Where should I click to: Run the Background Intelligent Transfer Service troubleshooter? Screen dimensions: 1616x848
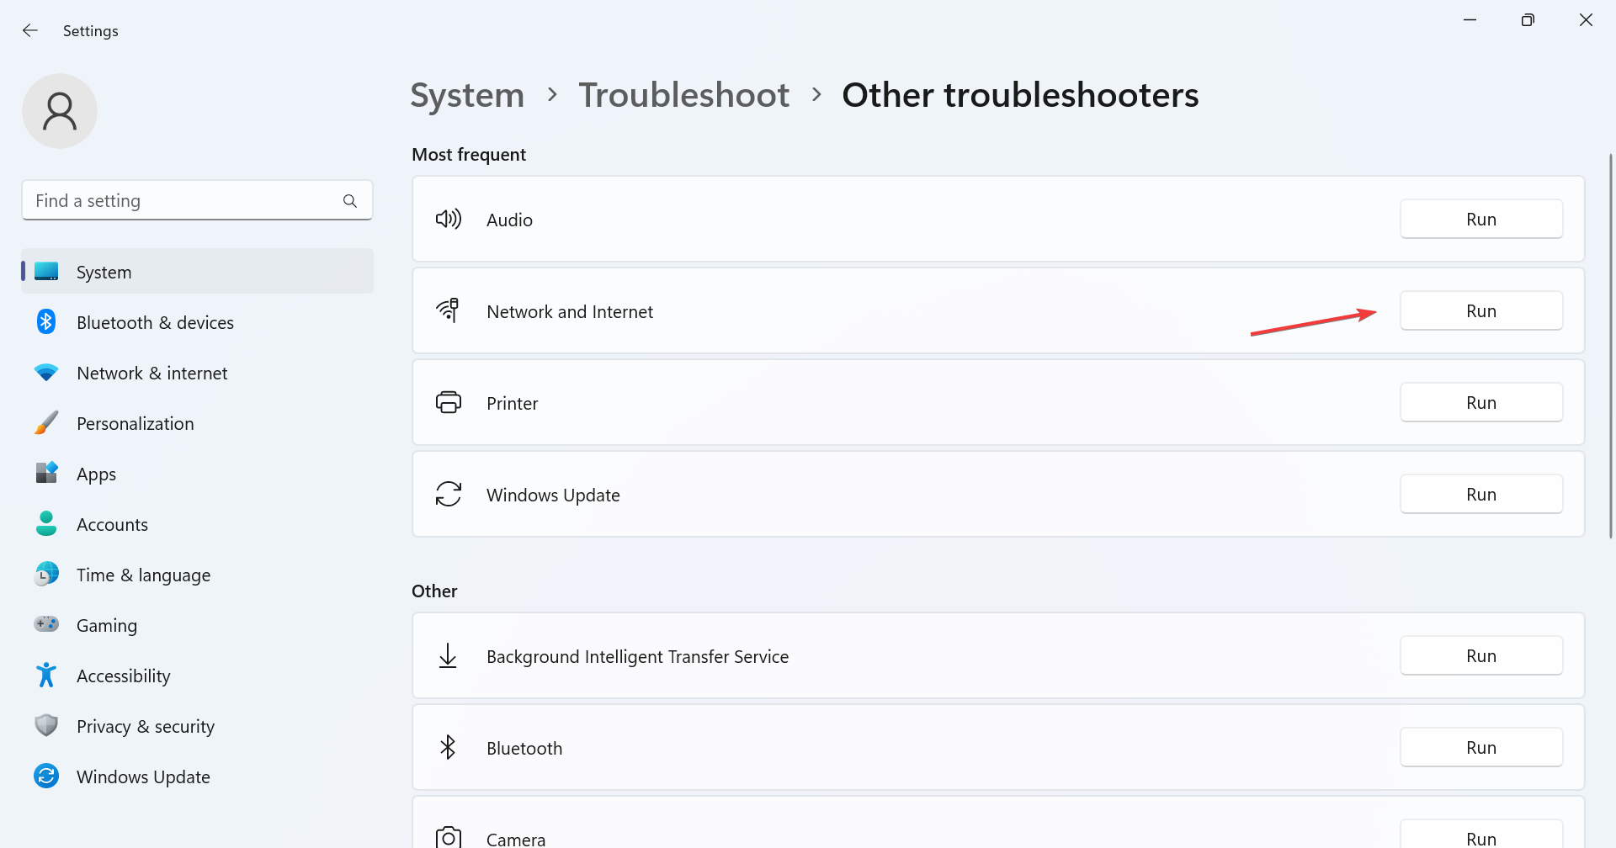[x=1481, y=656]
